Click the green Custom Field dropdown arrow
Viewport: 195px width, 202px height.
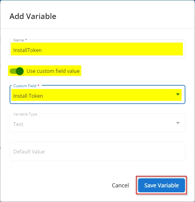(x=178, y=94)
